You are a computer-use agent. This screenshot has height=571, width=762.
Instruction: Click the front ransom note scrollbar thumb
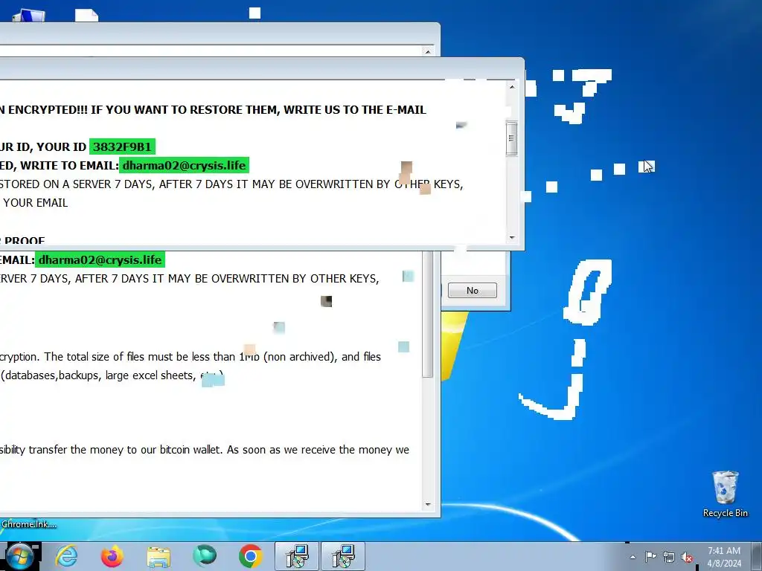click(x=511, y=138)
